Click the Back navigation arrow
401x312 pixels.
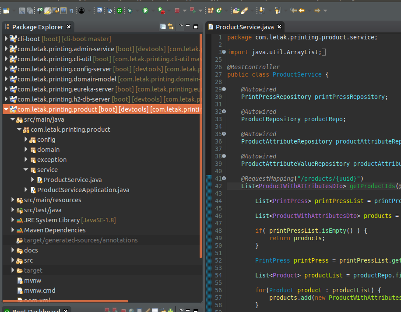(x=302, y=10)
